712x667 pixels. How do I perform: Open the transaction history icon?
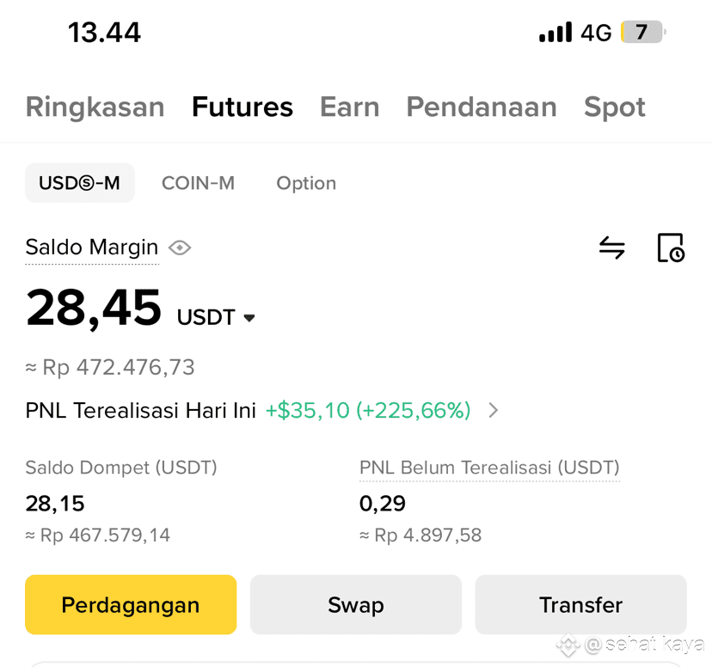coord(671,248)
